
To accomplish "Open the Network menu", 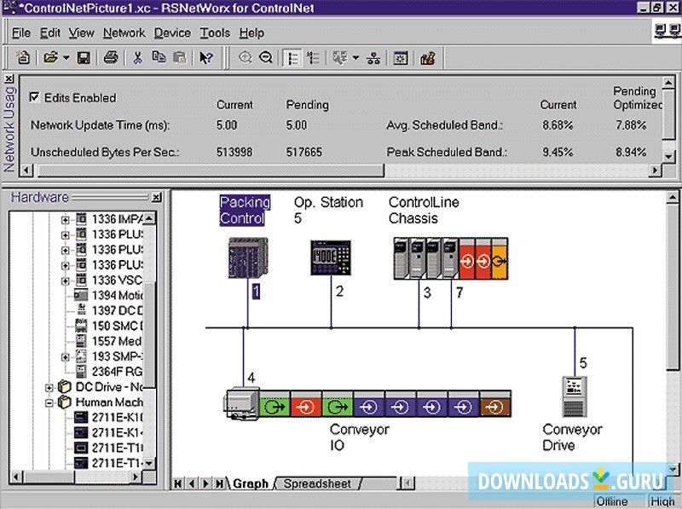I will coord(124,32).
